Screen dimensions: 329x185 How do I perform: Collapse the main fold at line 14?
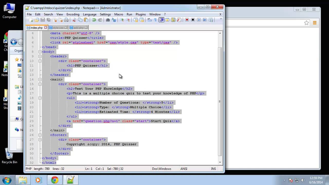[40, 79]
